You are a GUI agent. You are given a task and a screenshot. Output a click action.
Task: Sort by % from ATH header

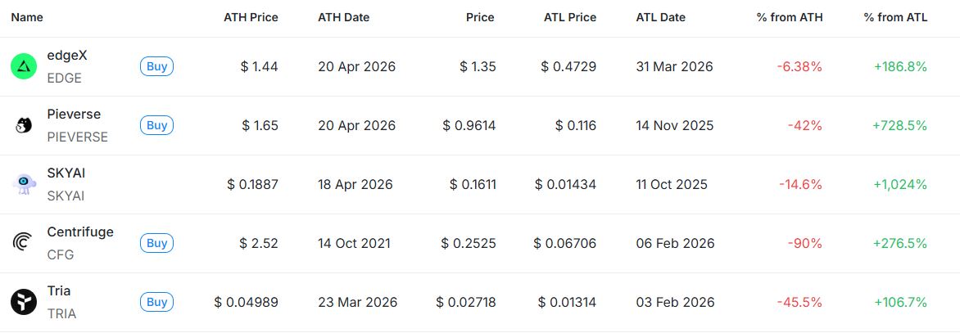pos(790,17)
